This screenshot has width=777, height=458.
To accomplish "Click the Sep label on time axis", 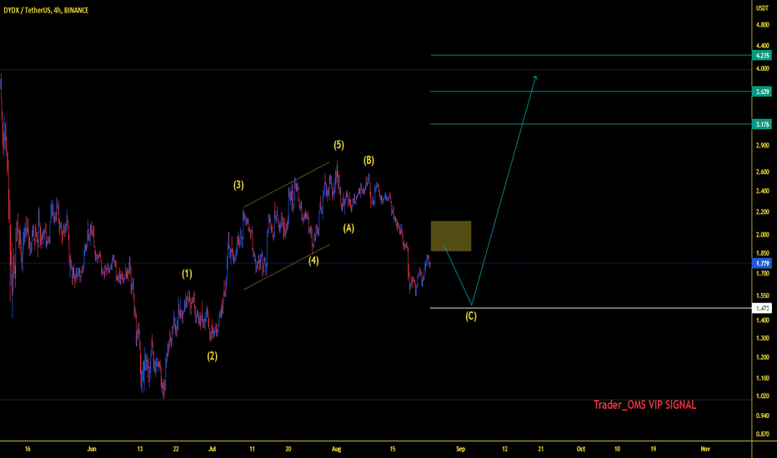I will click(x=460, y=449).
